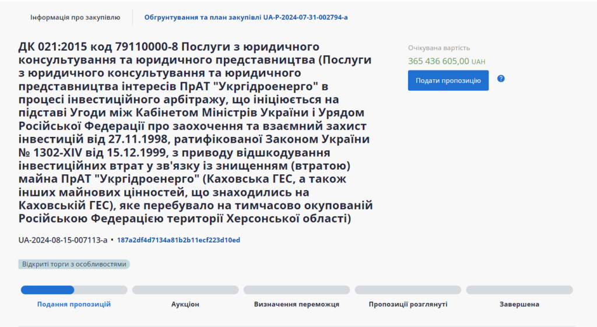Open the blue question mark help icon
This screenshot has width=597, height=327.
coord(501,79)
